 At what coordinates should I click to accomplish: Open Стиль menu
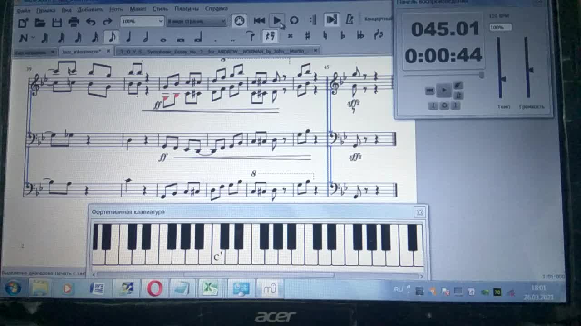(160, 9)
